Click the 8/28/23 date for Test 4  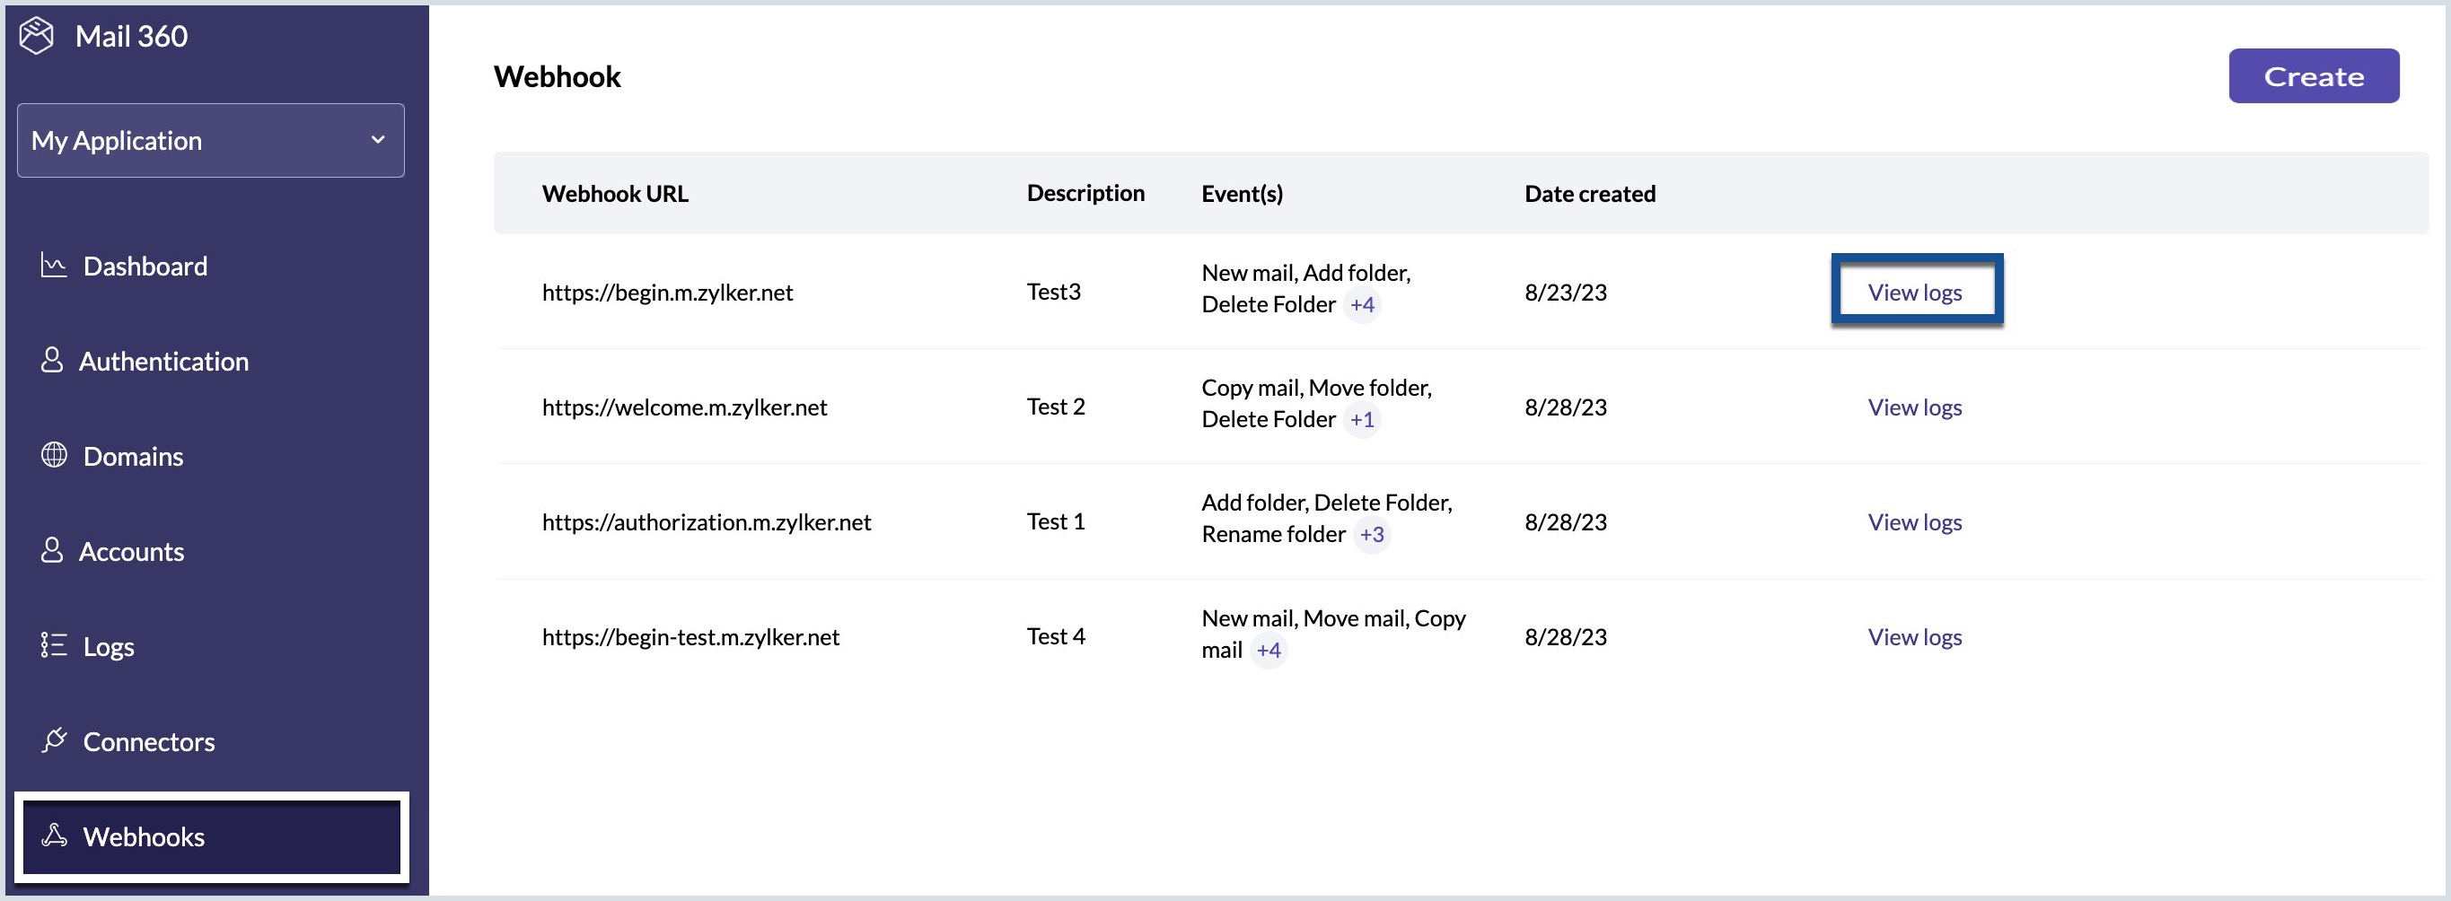click(x=1565, y=637)
